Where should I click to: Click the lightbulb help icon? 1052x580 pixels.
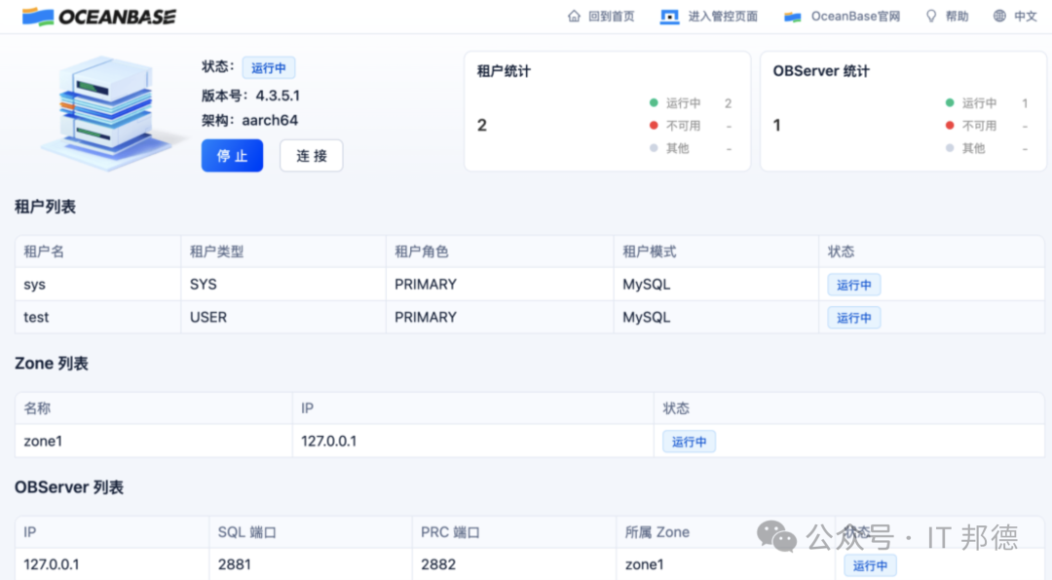coord(931,17)
